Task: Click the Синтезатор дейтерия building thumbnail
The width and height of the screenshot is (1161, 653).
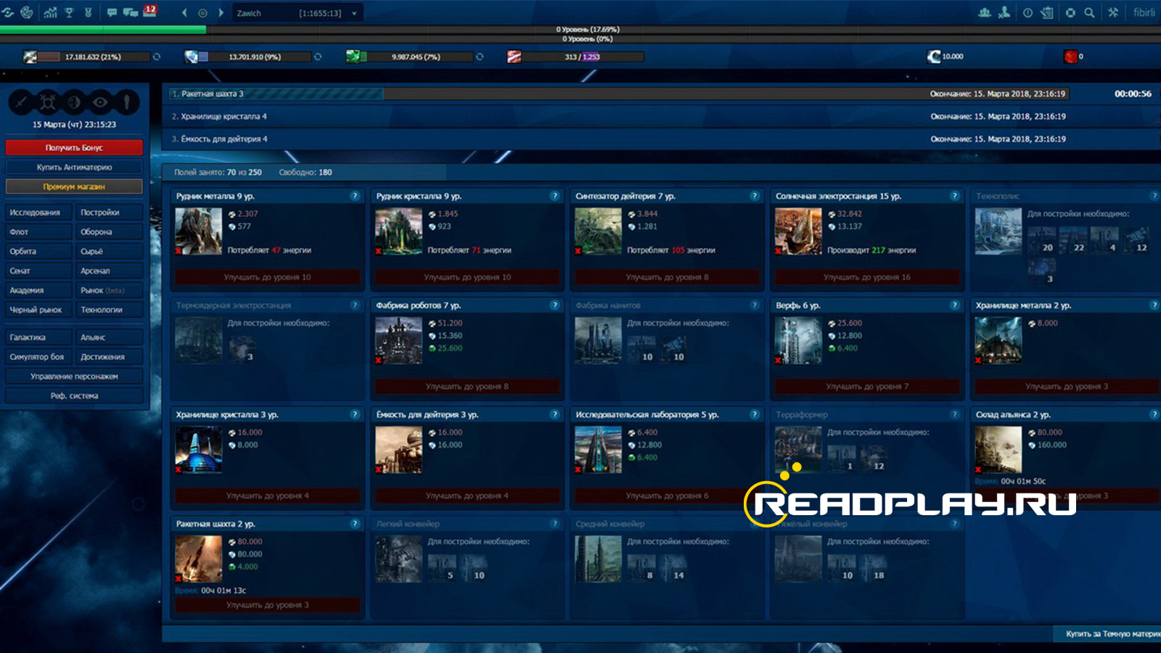Action: [x=598, y=231]
